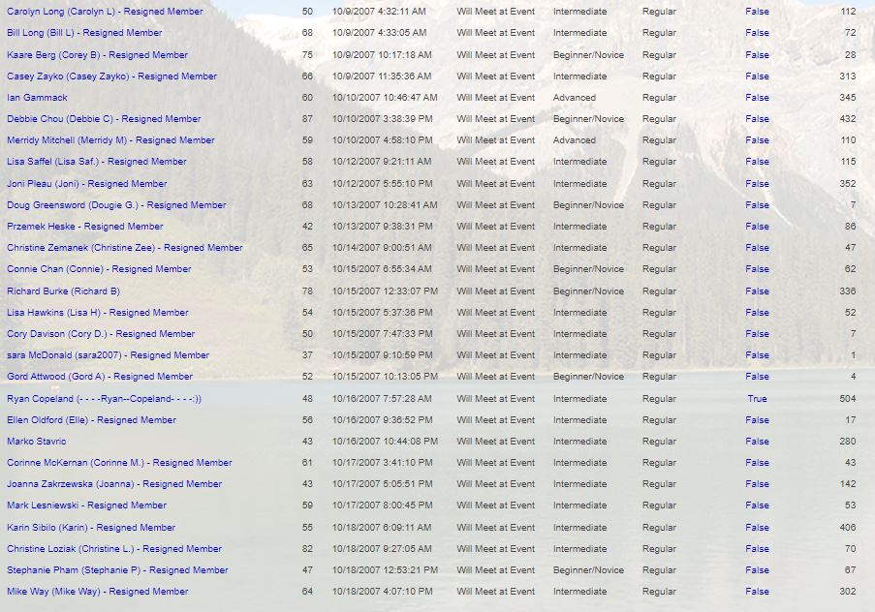Open the Gord Attwood member link
The width and height of the screenshot is (875, 612).
[x=100, y=376]
